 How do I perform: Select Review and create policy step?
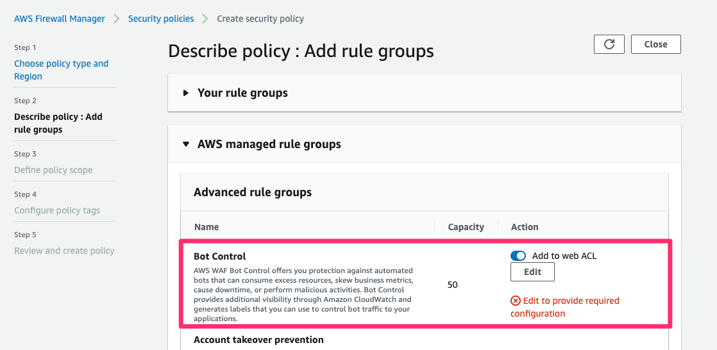64,251
